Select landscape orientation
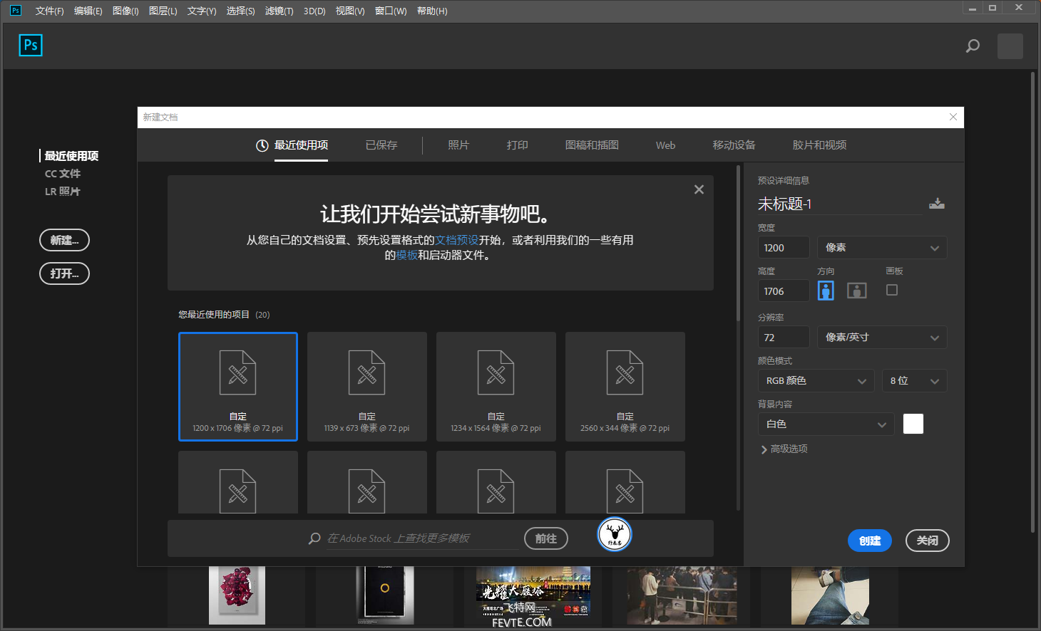 pos(856,291)
